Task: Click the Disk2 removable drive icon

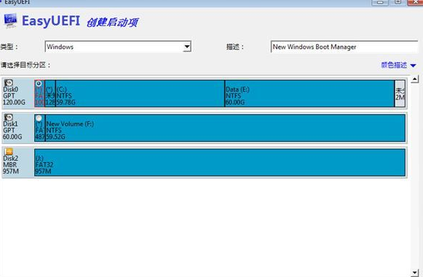Action: click(9, 151)
